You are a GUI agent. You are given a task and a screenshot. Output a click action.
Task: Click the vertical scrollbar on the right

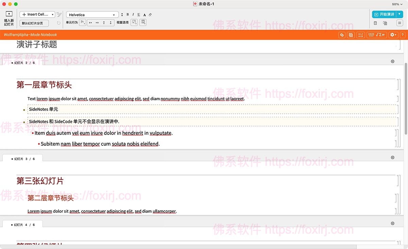(x=406, y=99)
